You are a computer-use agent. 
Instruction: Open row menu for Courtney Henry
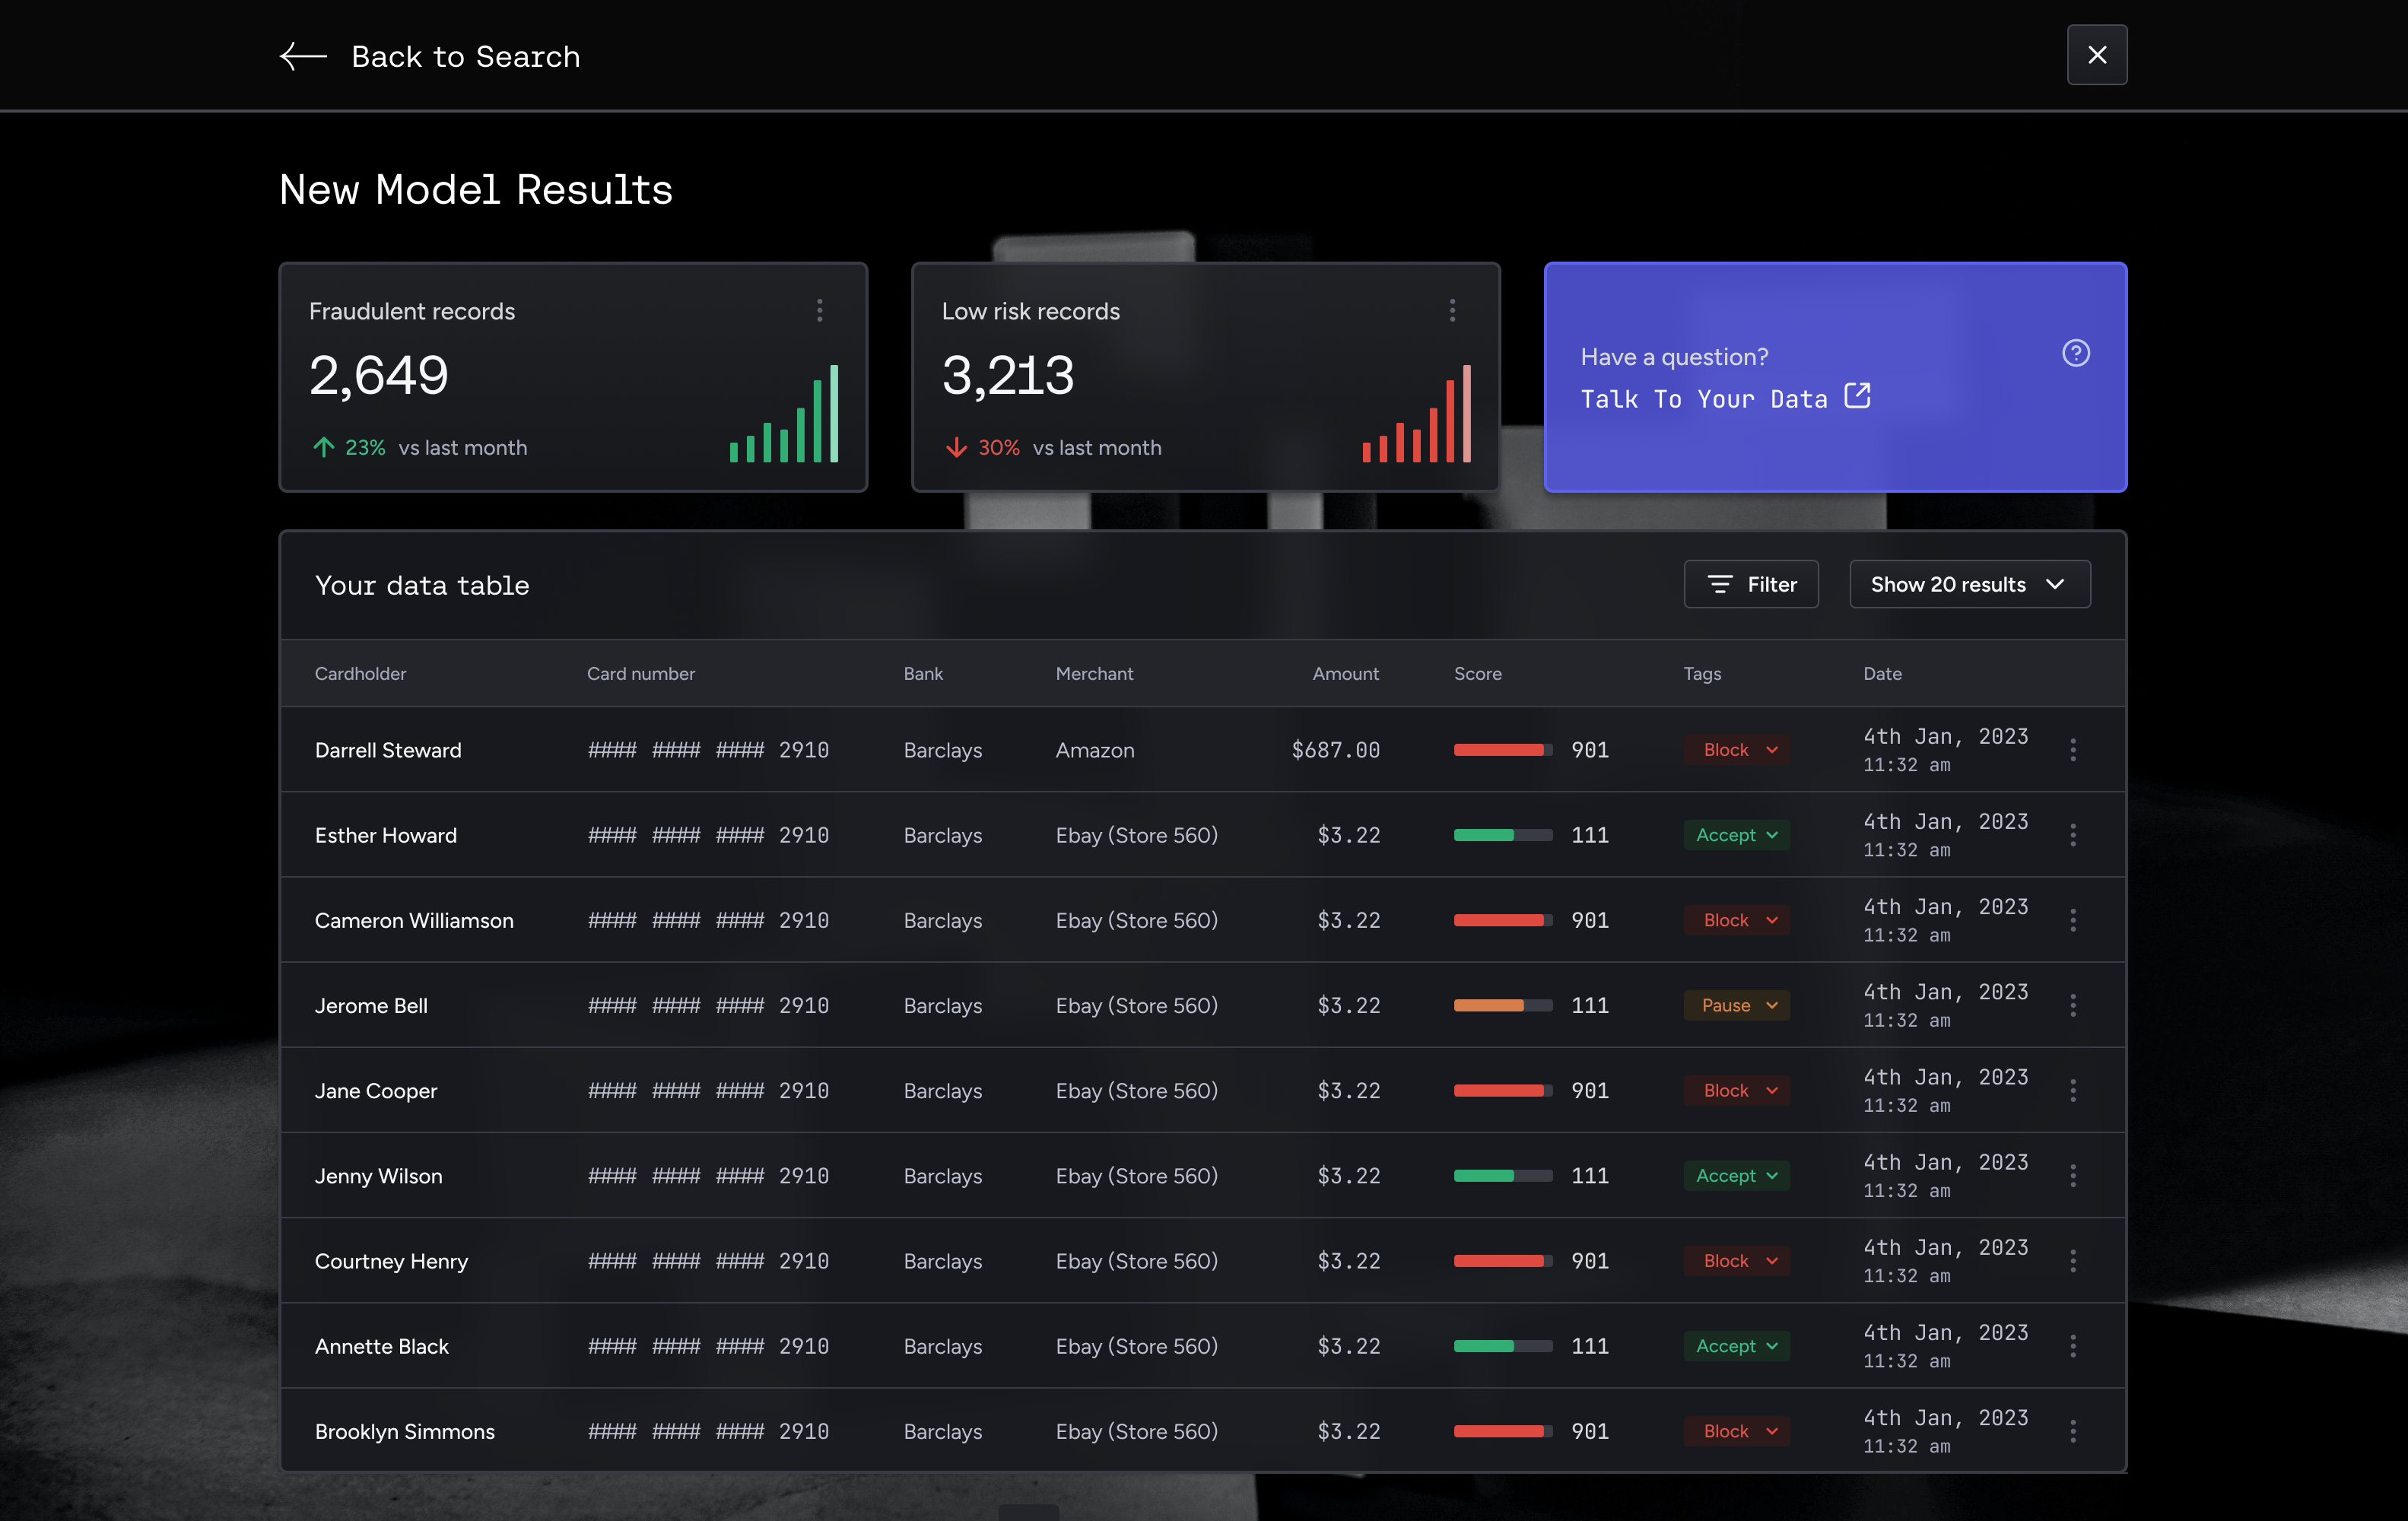pyautogui.click(x=2073, y=1261)
